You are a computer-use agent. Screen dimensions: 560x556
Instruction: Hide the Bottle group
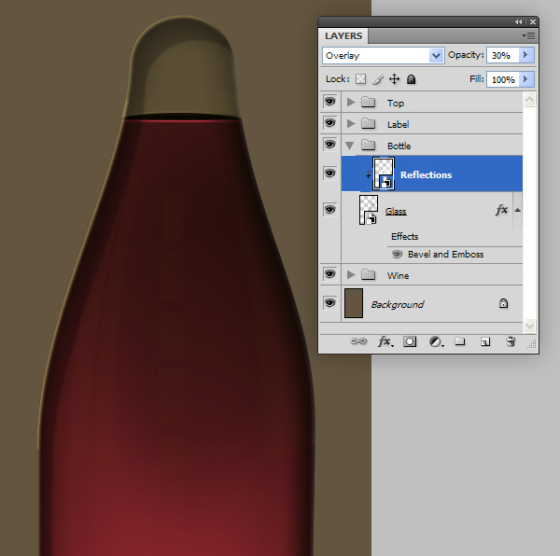pos(329,145)
